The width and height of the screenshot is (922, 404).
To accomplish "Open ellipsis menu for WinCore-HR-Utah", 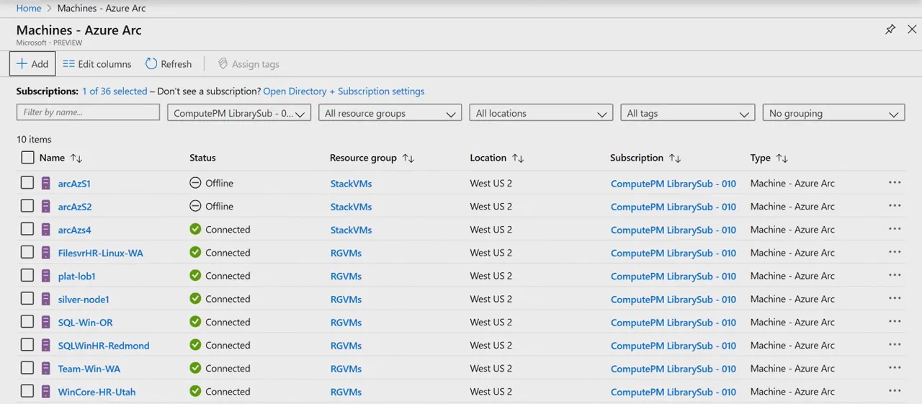I will [895, 391].
